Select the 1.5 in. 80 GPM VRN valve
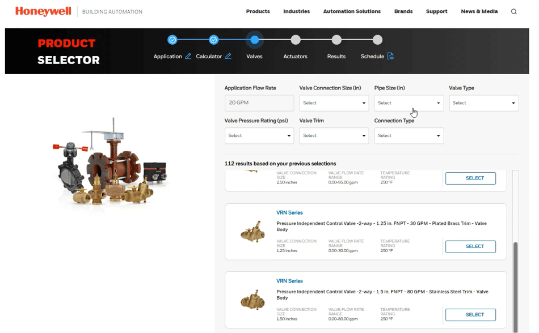Viewport: 539px width, 333px height. click(470, 314)
